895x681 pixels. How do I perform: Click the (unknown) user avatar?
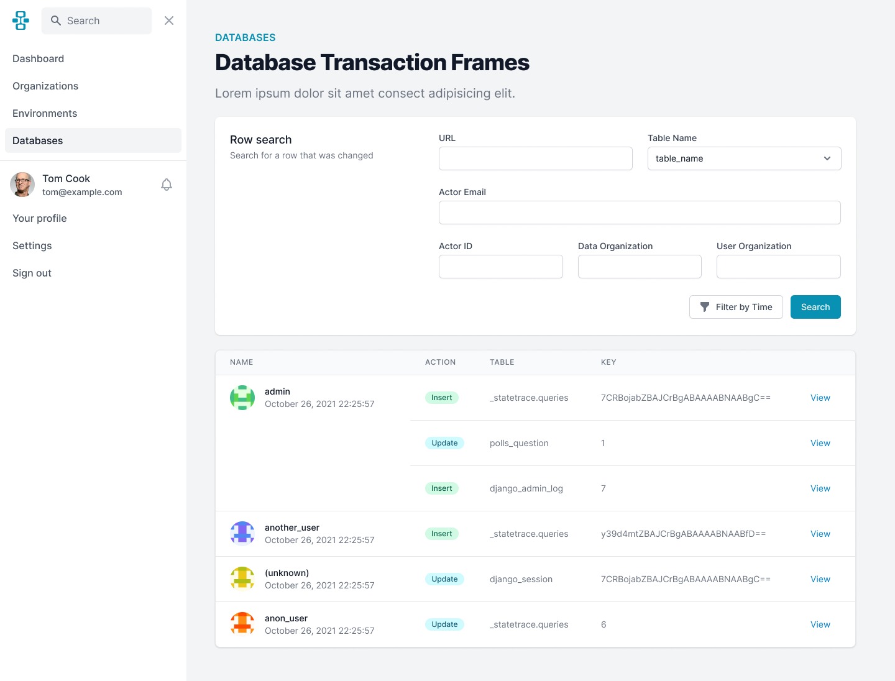coord(242,579)
